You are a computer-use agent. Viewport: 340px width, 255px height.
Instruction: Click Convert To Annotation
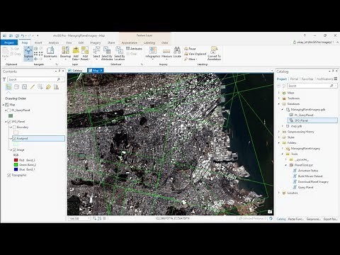pyautogui.click(x=214, y=53)
